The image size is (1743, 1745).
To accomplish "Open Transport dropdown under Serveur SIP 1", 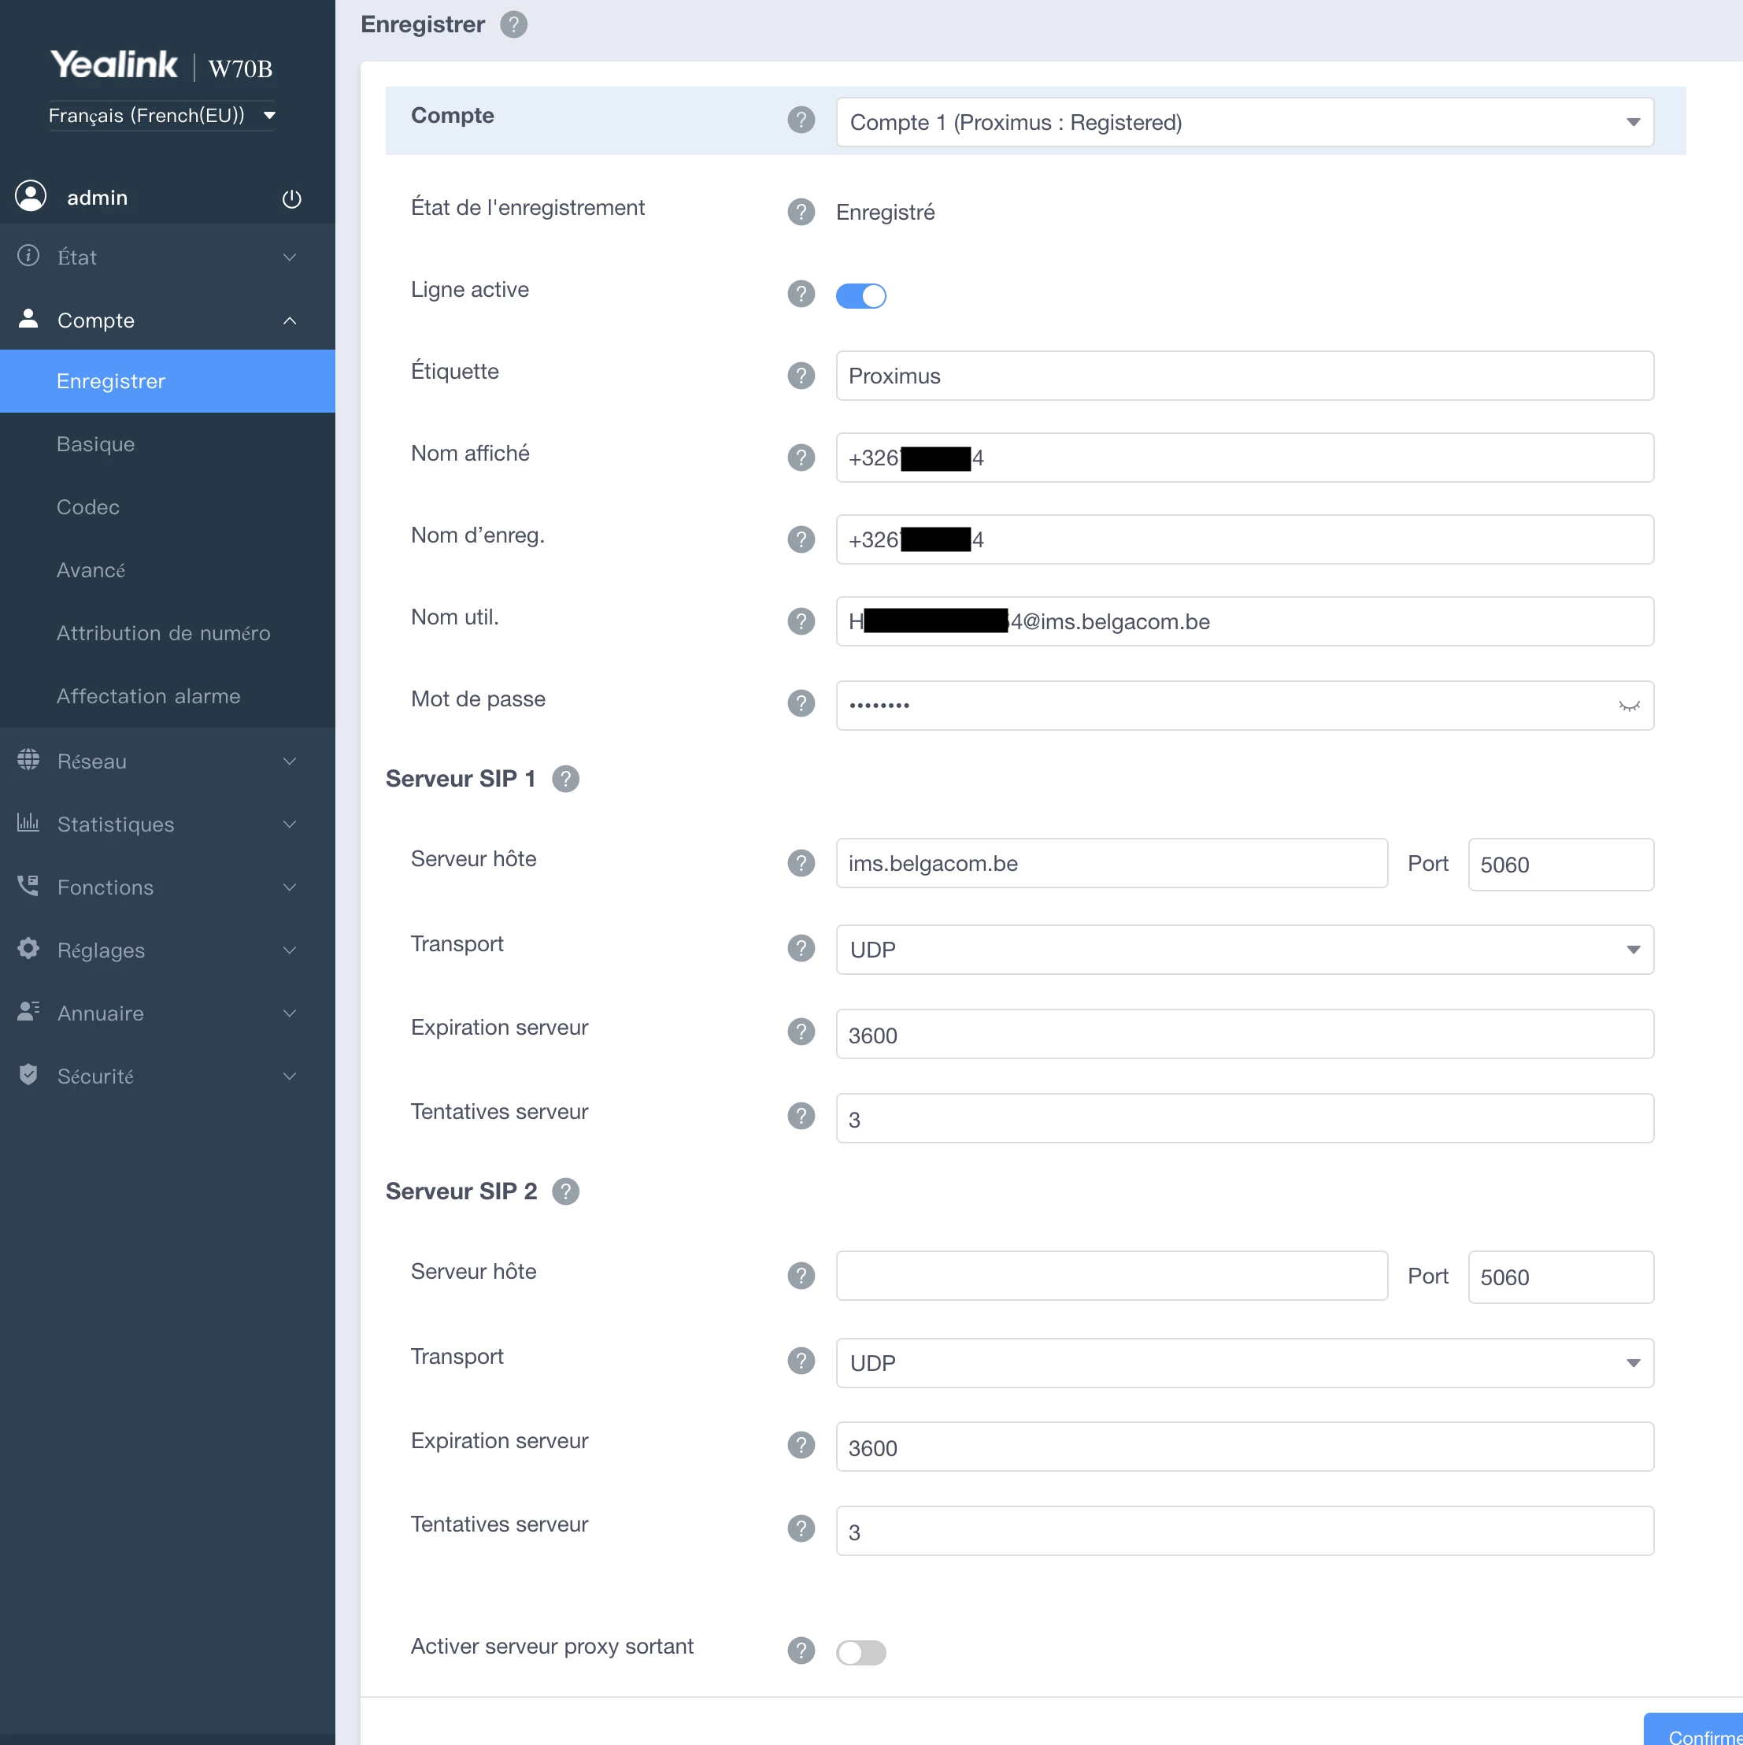I will click(x=1244, y=949).
